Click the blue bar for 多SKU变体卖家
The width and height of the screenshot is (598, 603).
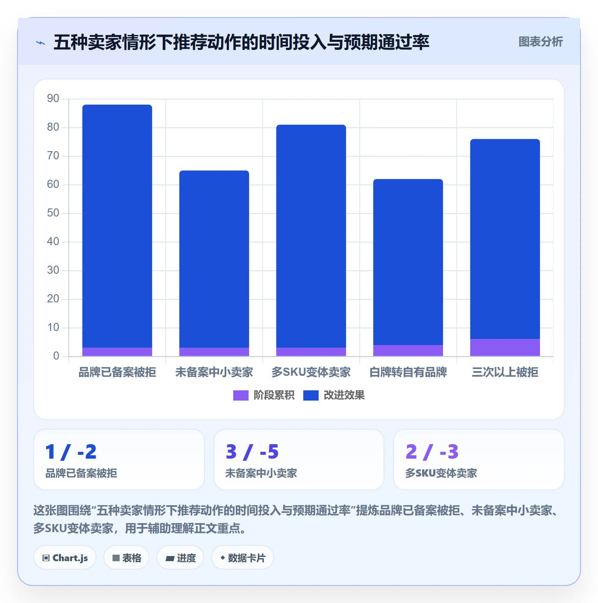coord(311,236)
